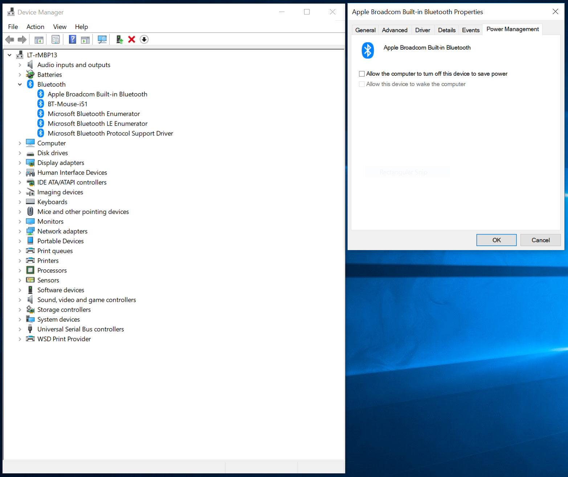The image size is (568, 477).
Task: Open the Advanced tab
Action: [395, 30]
